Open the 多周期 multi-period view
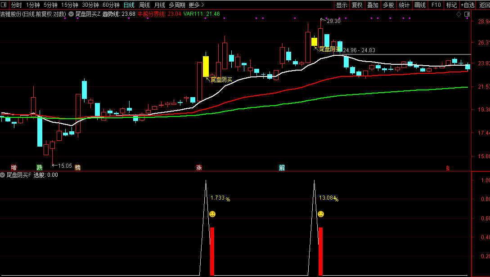Image resolution: width=490 pixels, height=277 pixels. [177, 5]
